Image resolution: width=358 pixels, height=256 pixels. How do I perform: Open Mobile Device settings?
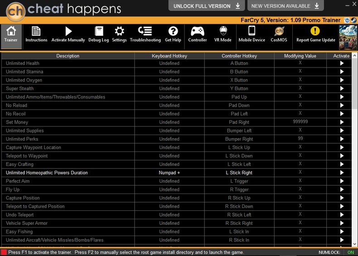click(x=252, y=34)
